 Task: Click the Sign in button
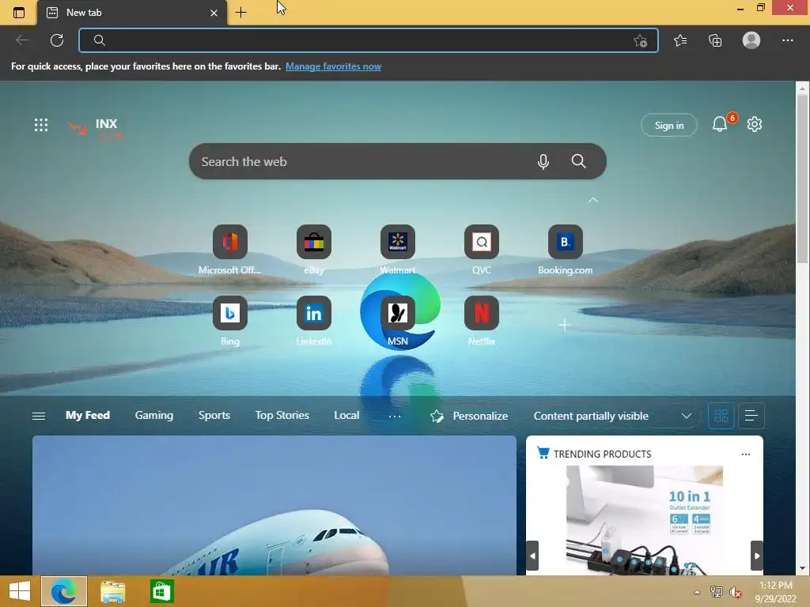[669, 126]
